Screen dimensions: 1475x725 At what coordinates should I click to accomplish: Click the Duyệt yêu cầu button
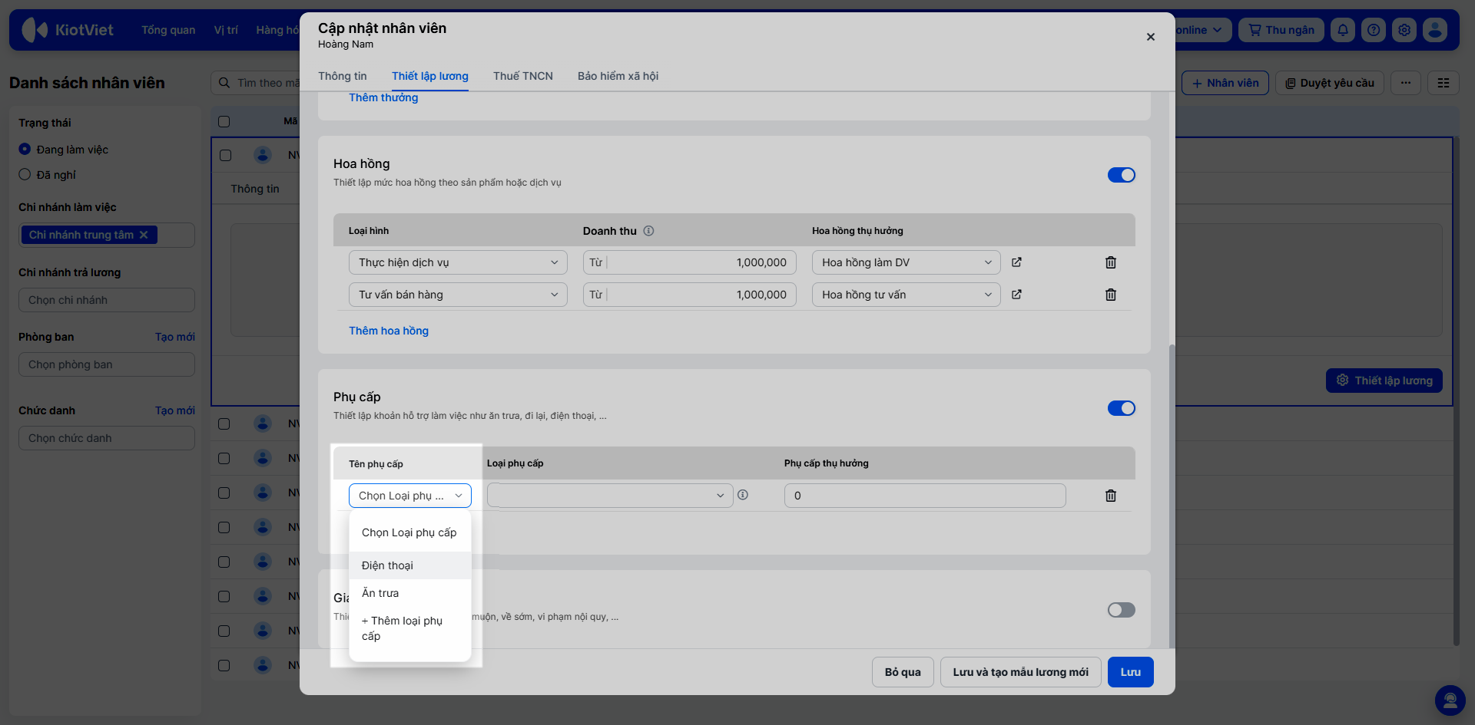[1330, 83]
